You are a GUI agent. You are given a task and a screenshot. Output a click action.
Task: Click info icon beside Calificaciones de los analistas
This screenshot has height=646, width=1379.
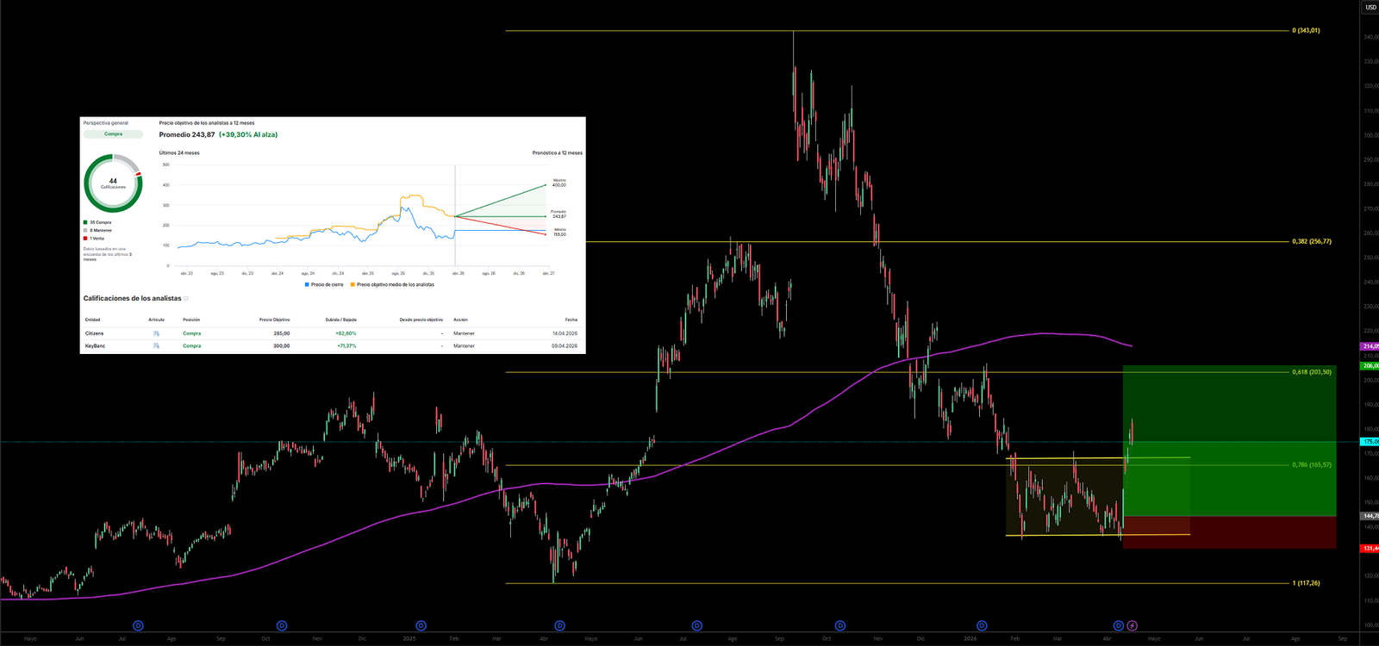[x=186, y=299]
